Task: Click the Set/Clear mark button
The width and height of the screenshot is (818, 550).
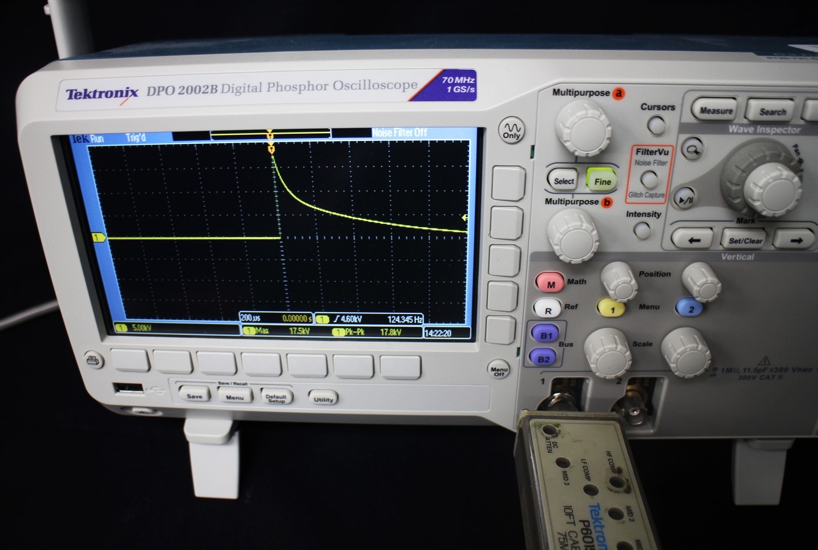Action: click(x=744, y=240)
